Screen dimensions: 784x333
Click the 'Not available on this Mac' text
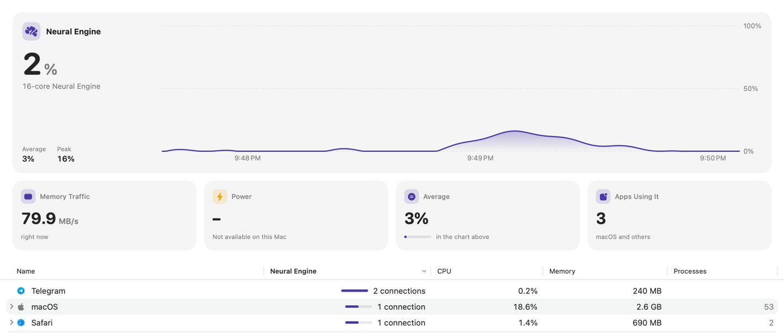pos(249,237)
